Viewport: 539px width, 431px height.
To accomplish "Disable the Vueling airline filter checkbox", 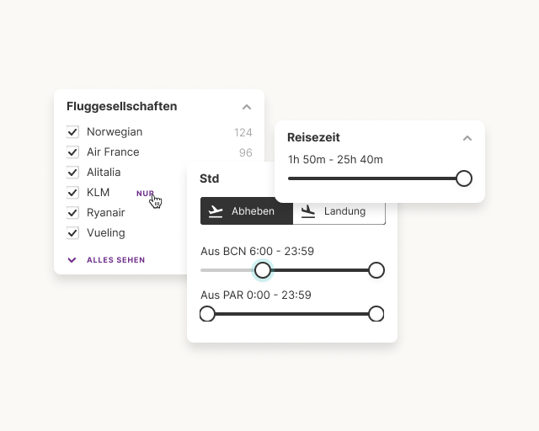I will coord(73,233).
